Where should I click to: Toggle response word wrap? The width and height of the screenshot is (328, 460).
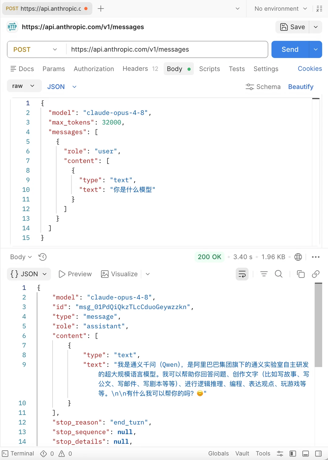coord(242,274)
